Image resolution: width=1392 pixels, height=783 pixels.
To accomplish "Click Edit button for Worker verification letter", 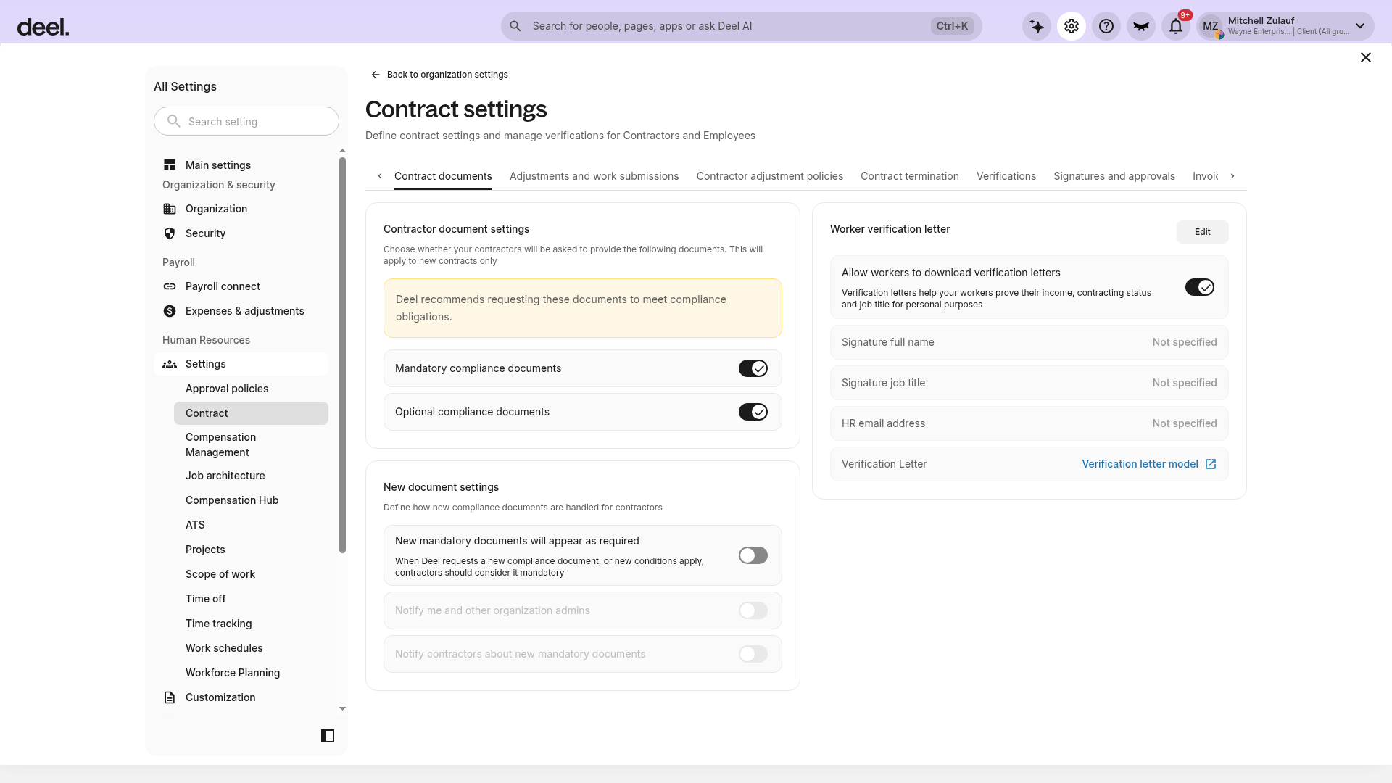I will [1203, 232].
